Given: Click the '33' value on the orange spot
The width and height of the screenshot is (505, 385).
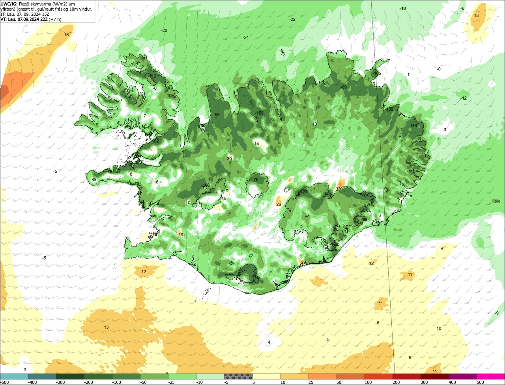Looking at the screenshot, I should point(338,189).
